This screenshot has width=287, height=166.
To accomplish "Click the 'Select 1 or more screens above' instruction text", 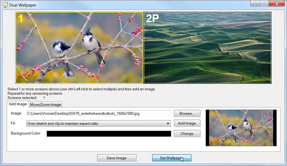I will [x=82, y=89].
